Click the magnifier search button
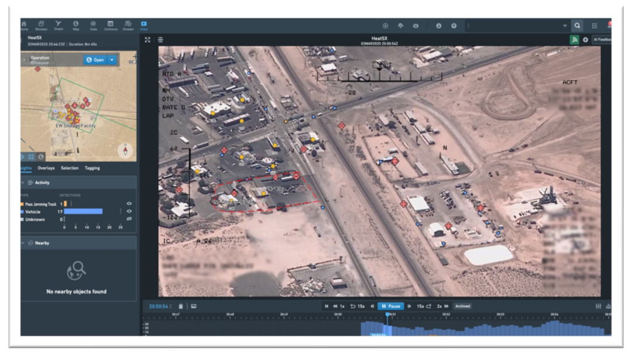 click(577, 25)
